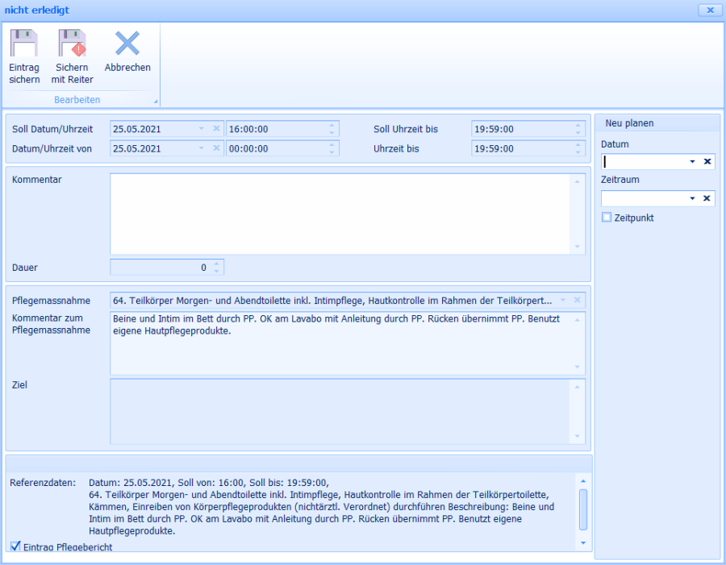
Task: Clear the Soll Datum/Uhrzeit date value
Action: pyautogui.click(x=216, y=129)
